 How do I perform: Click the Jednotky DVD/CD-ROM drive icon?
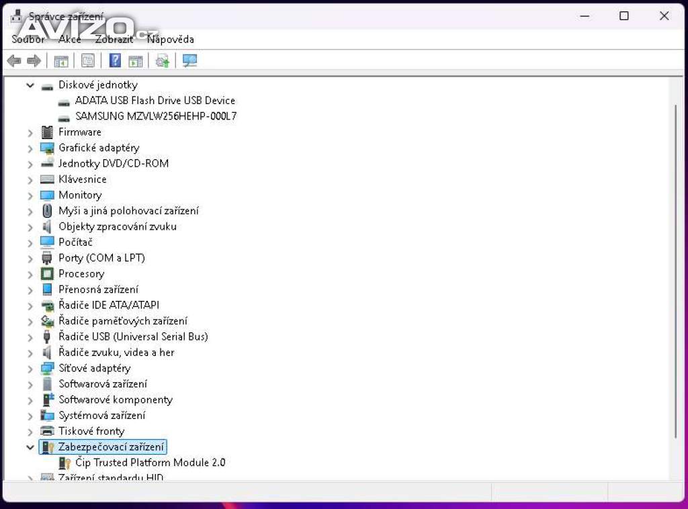[47, 163]
